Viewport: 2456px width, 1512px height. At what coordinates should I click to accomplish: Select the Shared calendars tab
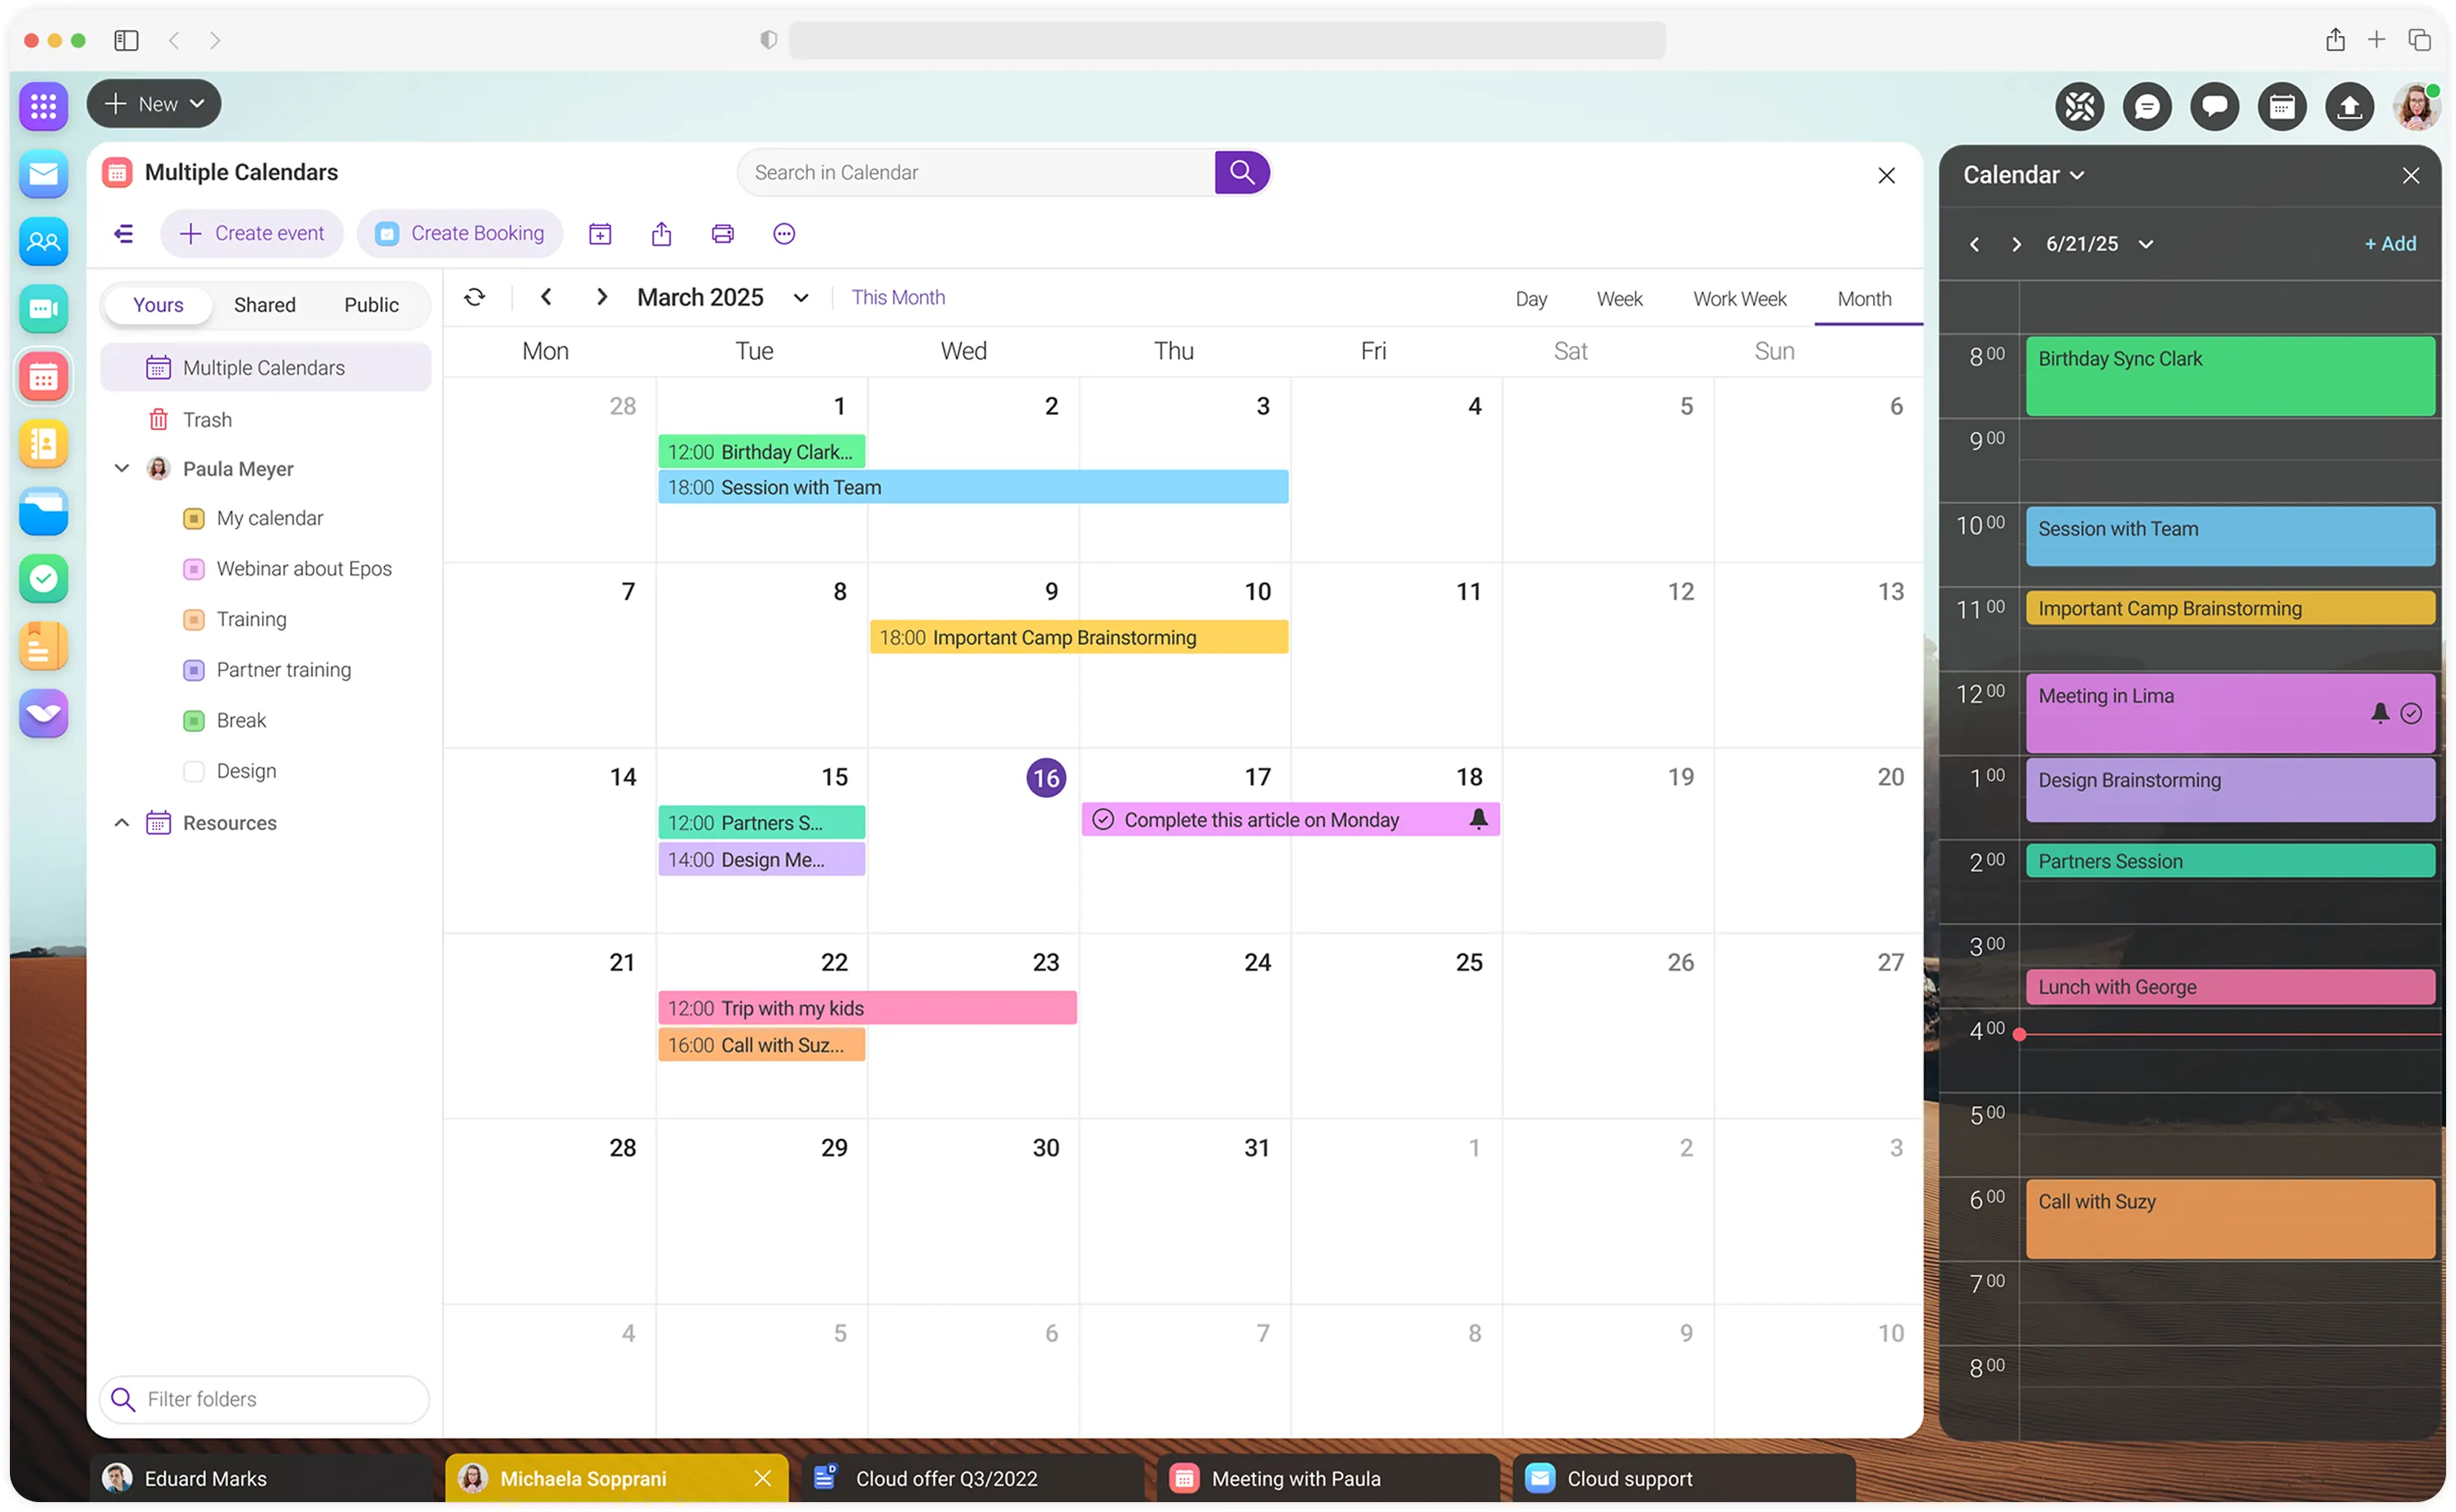(264, 305)
